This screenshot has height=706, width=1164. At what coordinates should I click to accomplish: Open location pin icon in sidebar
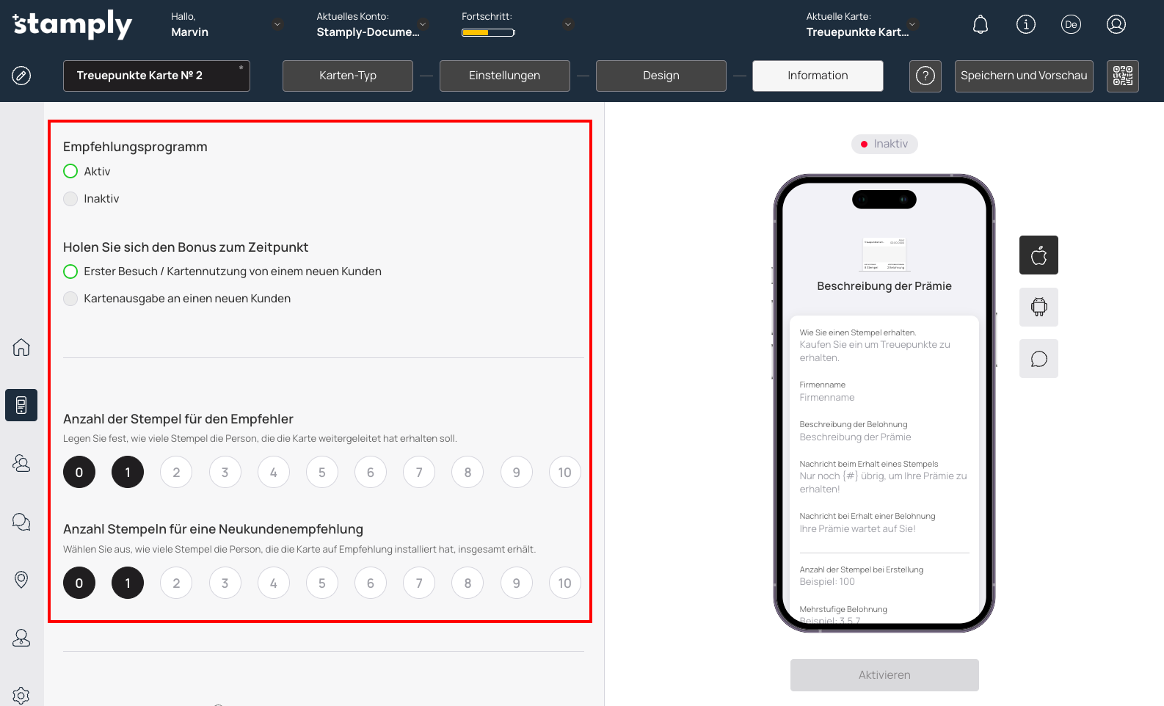[21, 580]
